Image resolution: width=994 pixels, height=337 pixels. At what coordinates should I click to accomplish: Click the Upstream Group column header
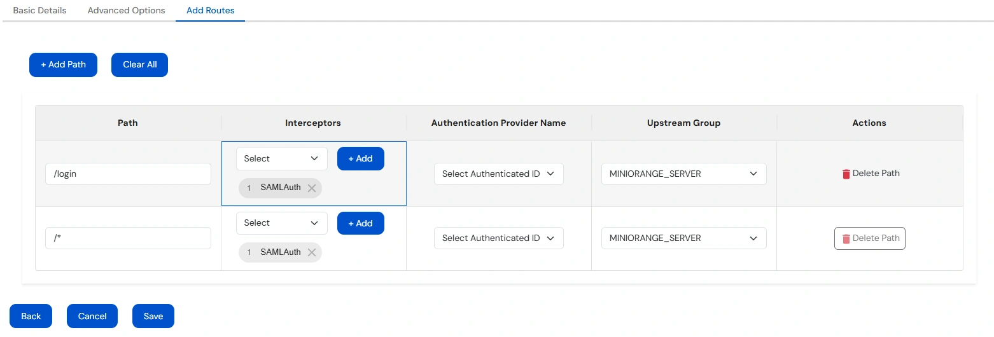(x=684, y=123)
